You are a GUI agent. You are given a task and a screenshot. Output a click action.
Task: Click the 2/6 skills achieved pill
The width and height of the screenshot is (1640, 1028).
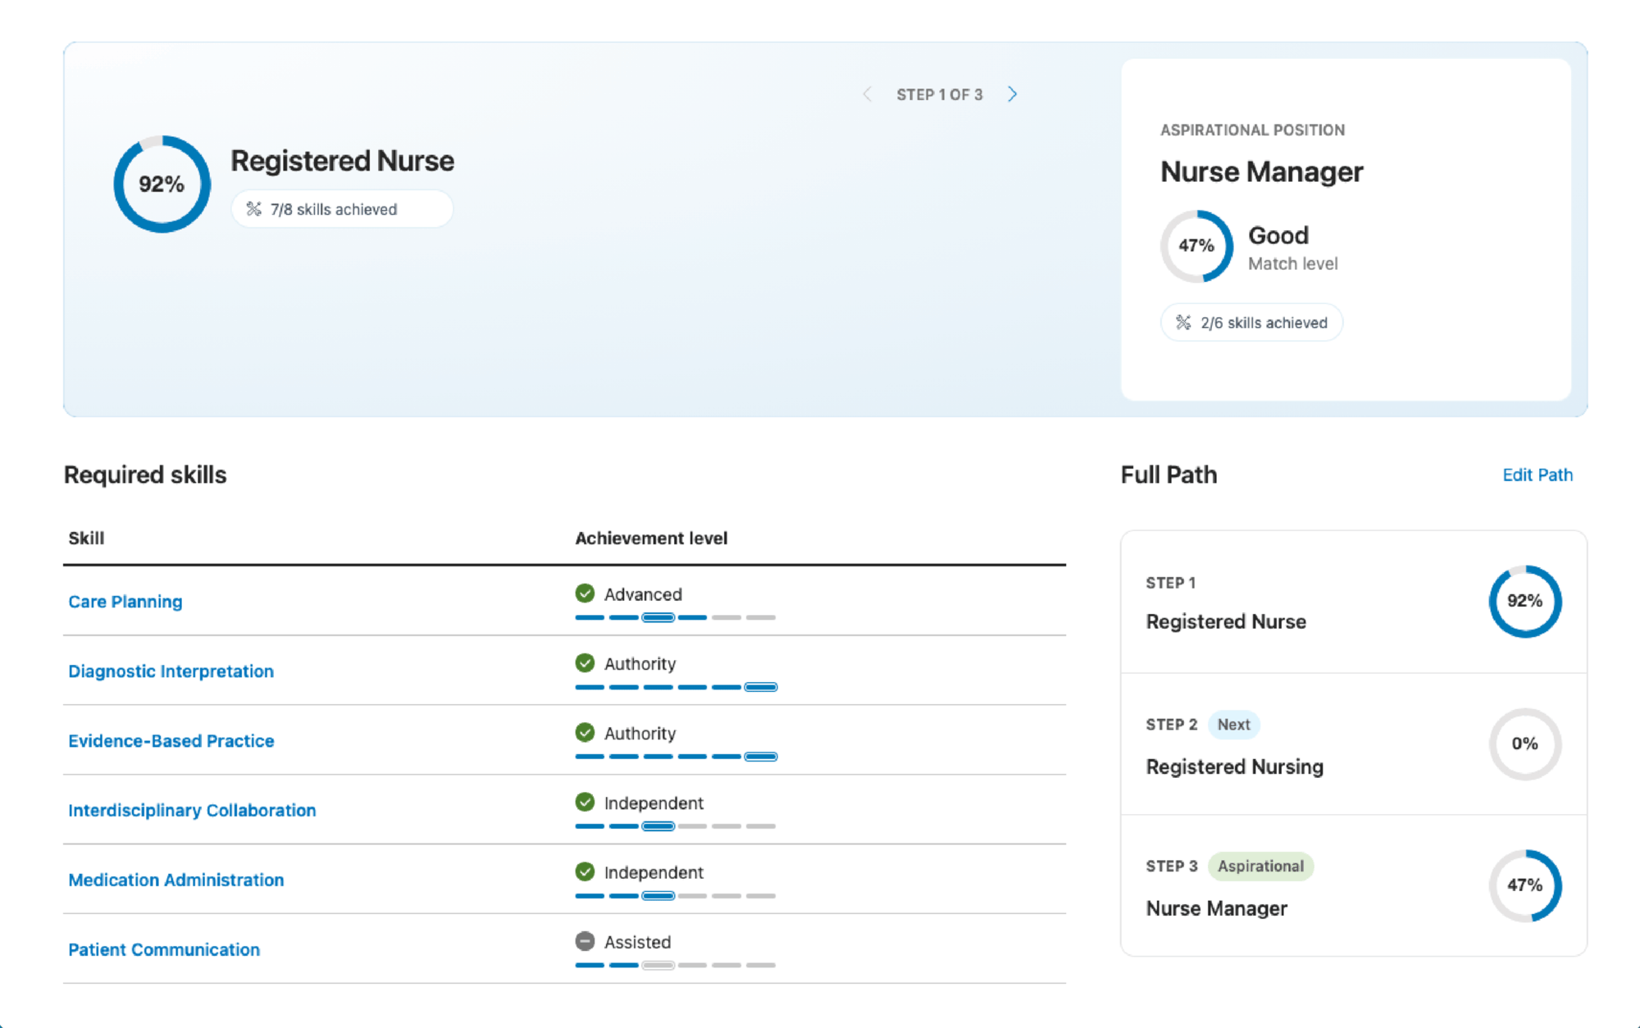[x=1251, y=322]
